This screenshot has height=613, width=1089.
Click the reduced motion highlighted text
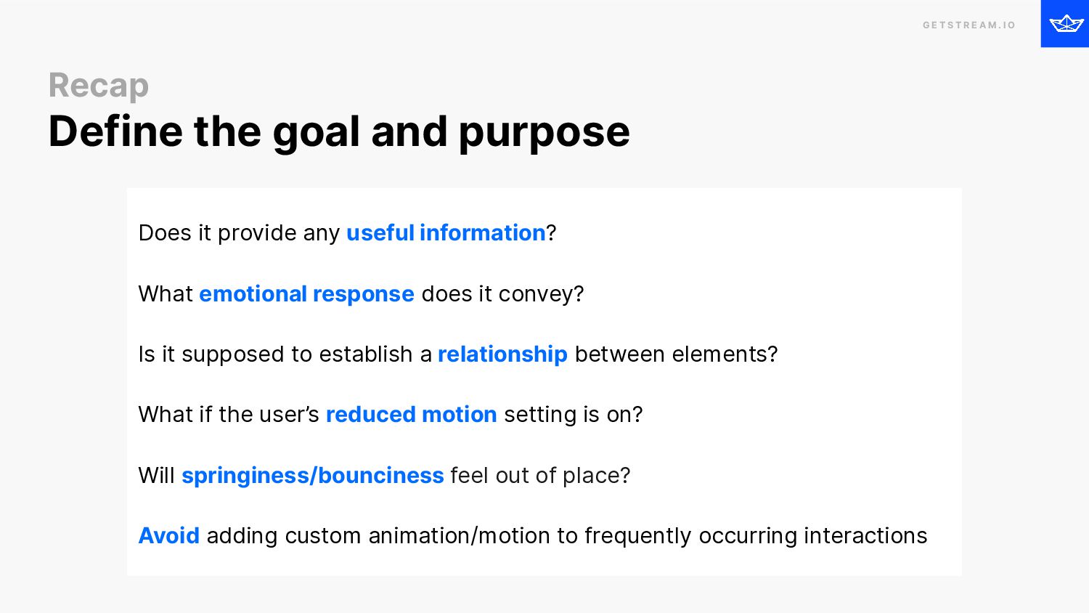click(x=412, y=415)
